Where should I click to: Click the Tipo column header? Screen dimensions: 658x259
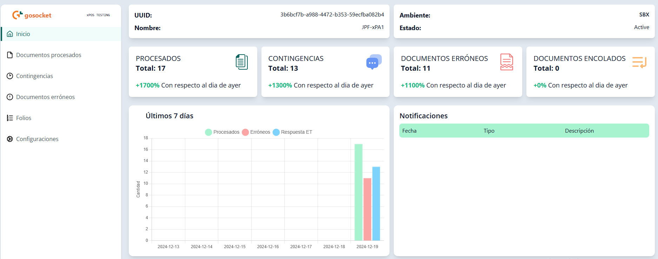489,131
